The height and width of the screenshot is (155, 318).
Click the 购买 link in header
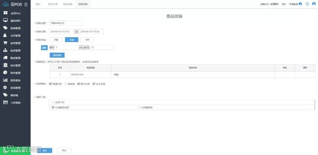click(x=284, y=4)
